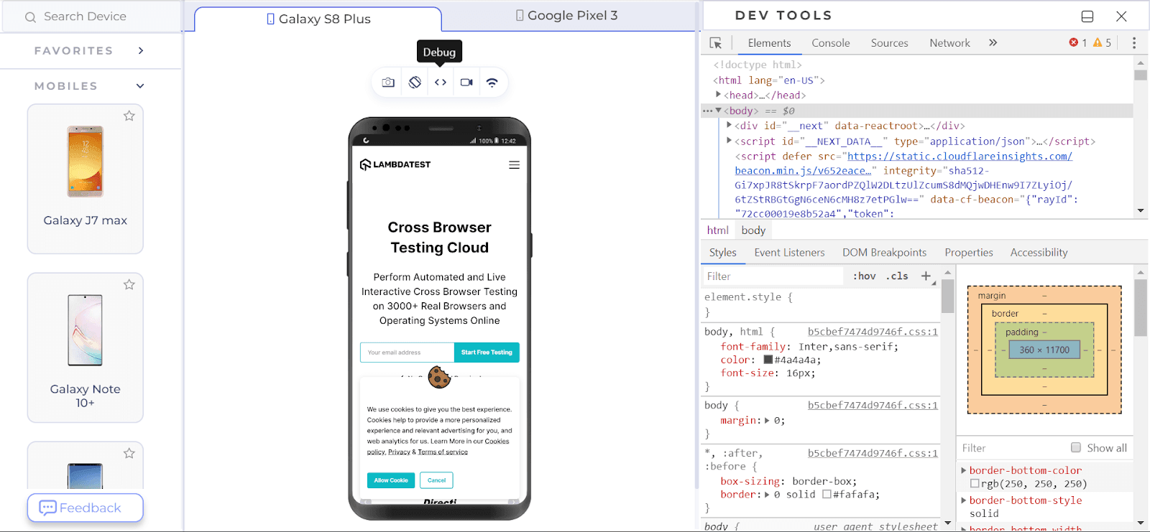Expand the margin shorthand value
The width and height of the screenshot is (1150, 532).
(x=767, y=421)
